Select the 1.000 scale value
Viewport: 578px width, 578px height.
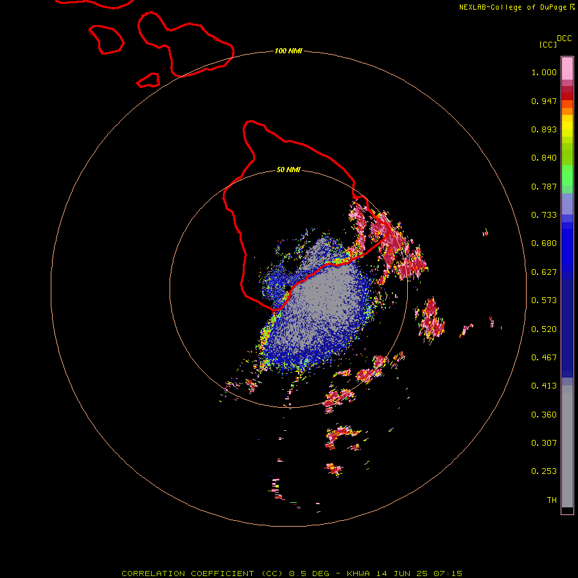544,72
